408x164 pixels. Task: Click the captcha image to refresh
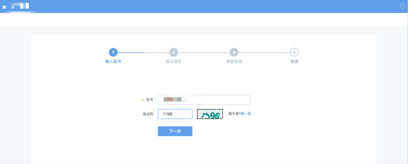click(x=210, y=114)
